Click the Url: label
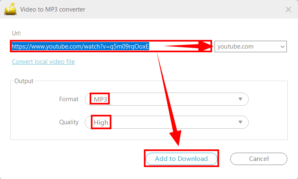The image size is (298, 179). tap(16, 33)
